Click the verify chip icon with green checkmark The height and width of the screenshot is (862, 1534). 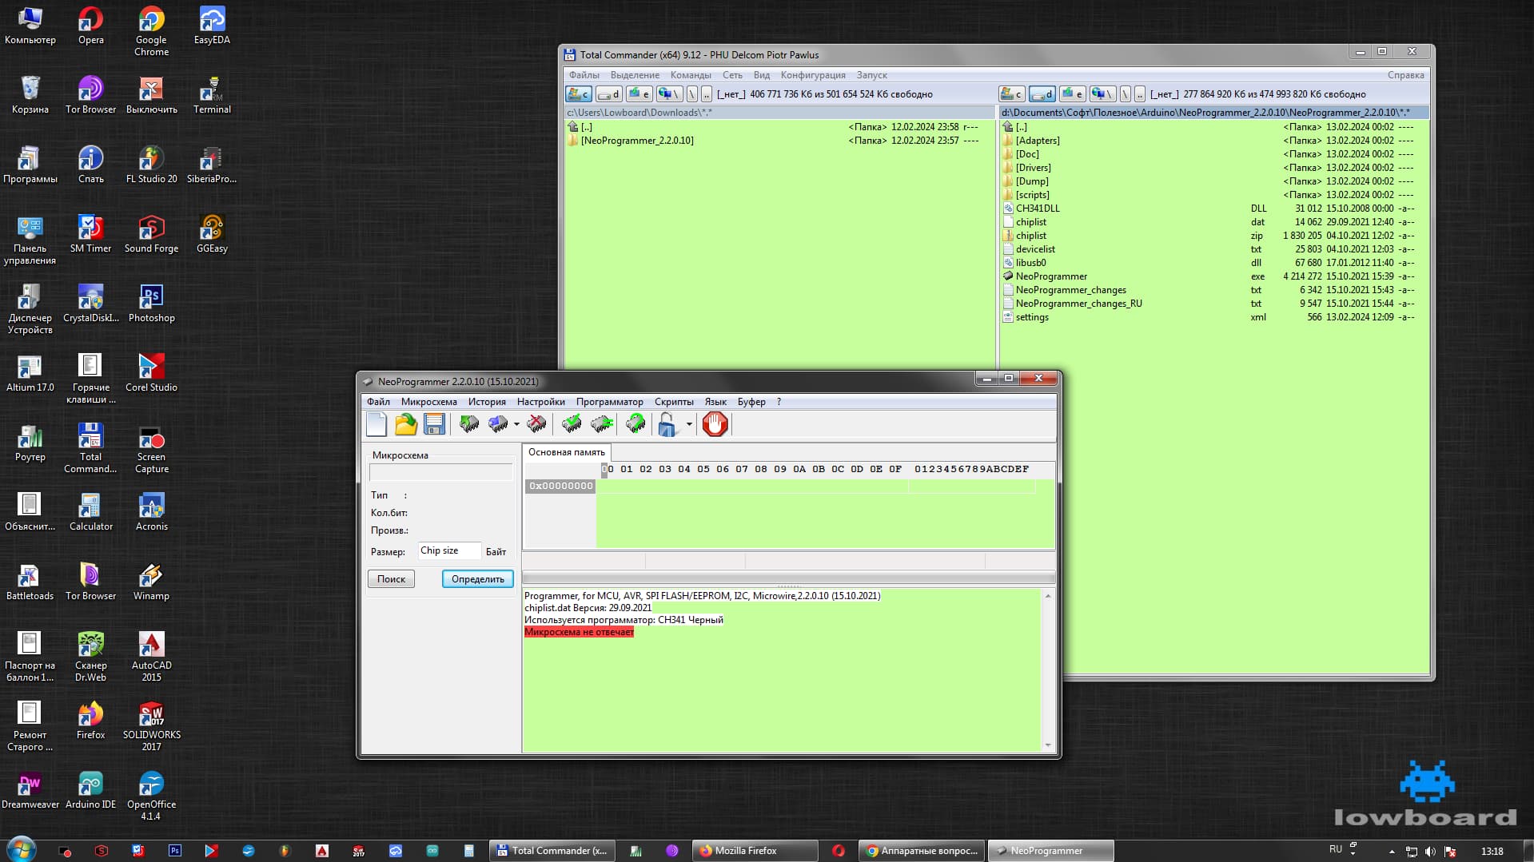pyautogui.click(x=572, y=424)
